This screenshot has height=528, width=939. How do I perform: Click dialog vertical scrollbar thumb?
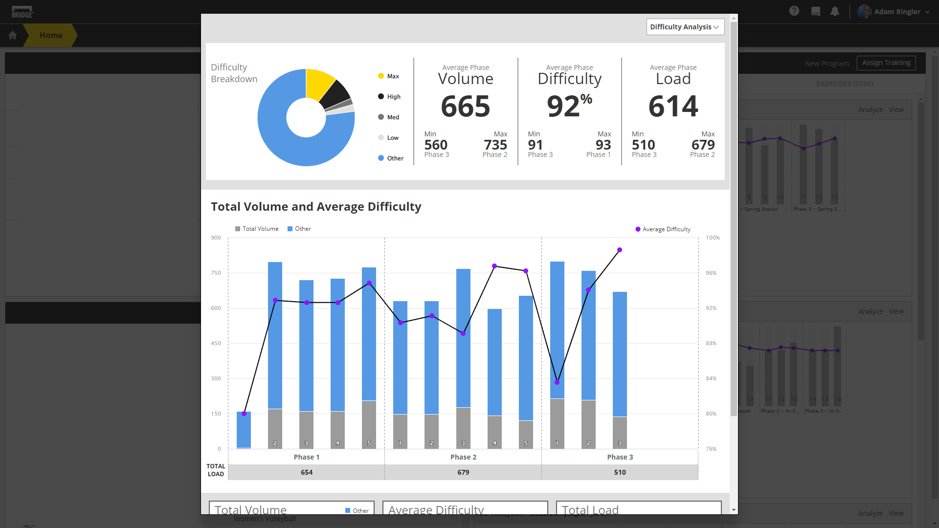[x=734, y=220]
